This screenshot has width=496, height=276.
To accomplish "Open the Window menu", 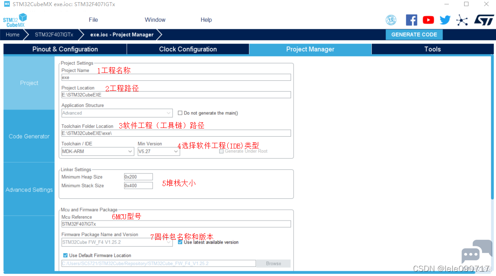I will click(155, 20).
